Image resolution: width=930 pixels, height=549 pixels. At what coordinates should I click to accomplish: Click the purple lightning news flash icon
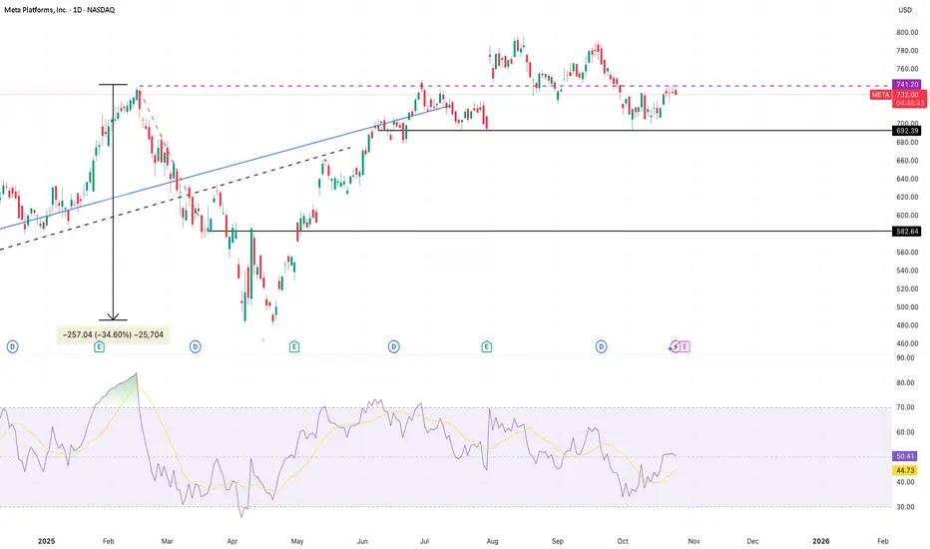[675, 346]
